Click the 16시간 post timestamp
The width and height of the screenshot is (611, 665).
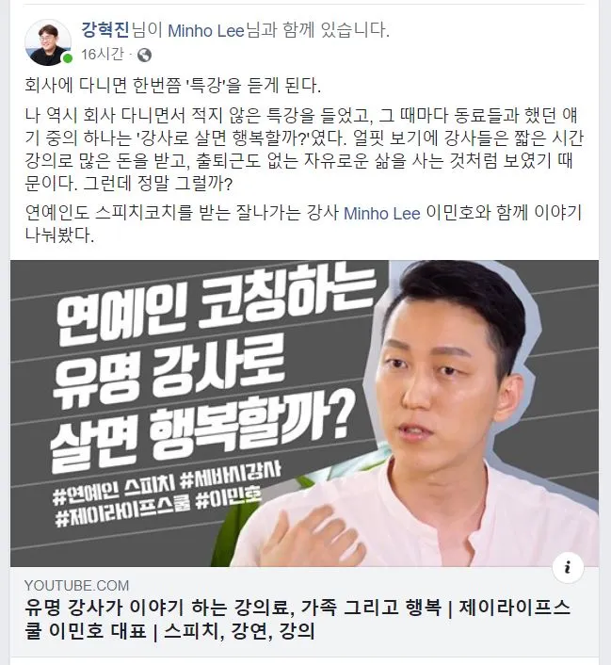pos(103,55)
